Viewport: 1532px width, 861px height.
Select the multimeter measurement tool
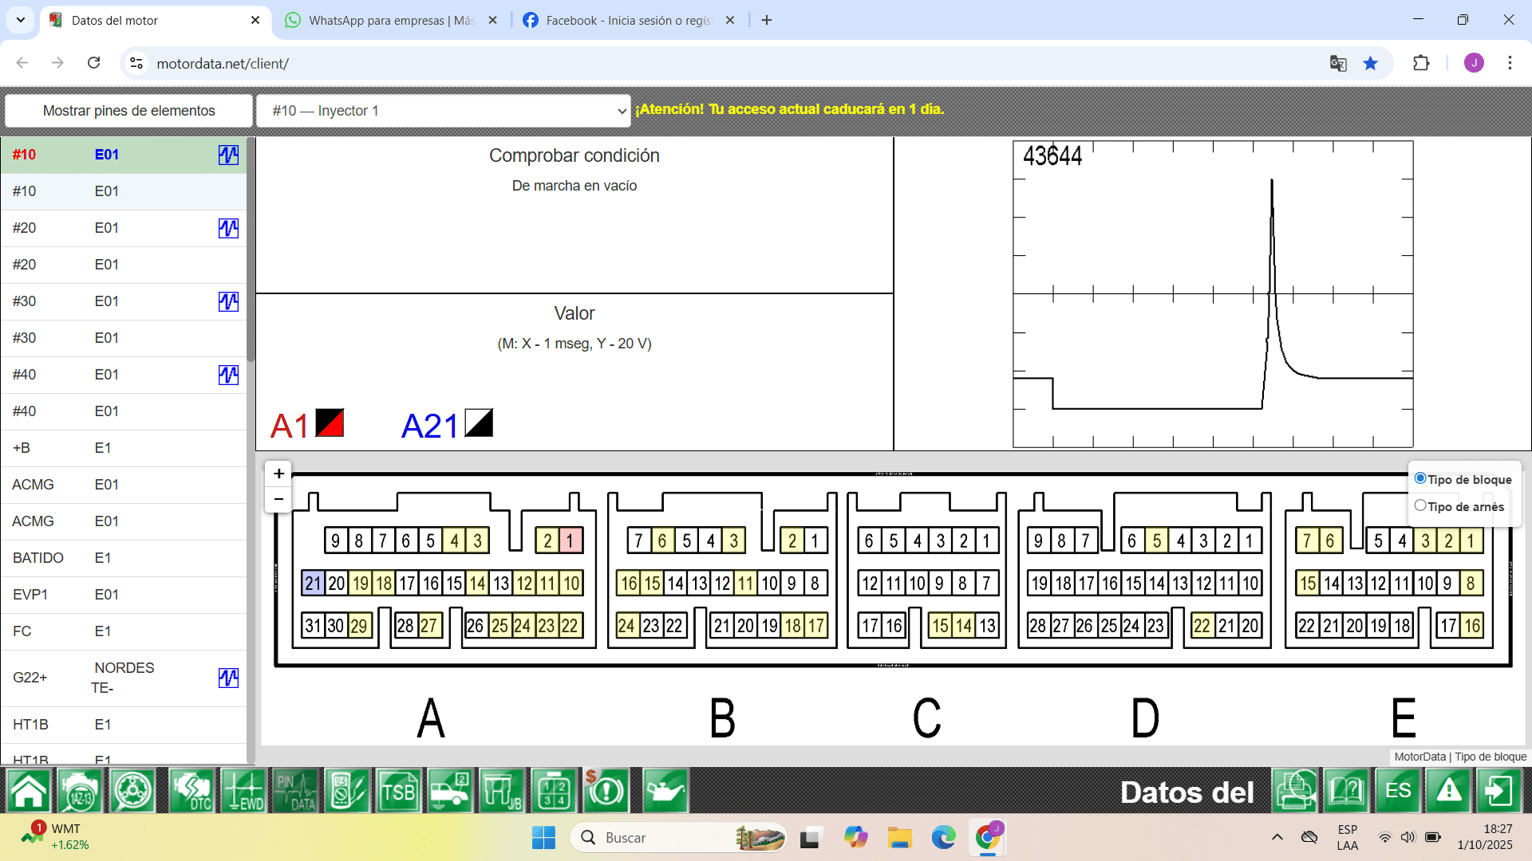point(347,791)
